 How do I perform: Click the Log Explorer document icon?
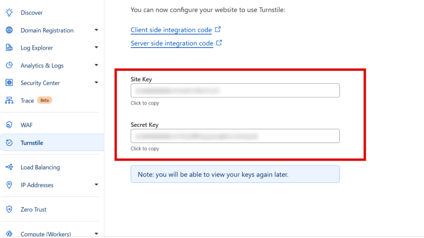point(9,48)
